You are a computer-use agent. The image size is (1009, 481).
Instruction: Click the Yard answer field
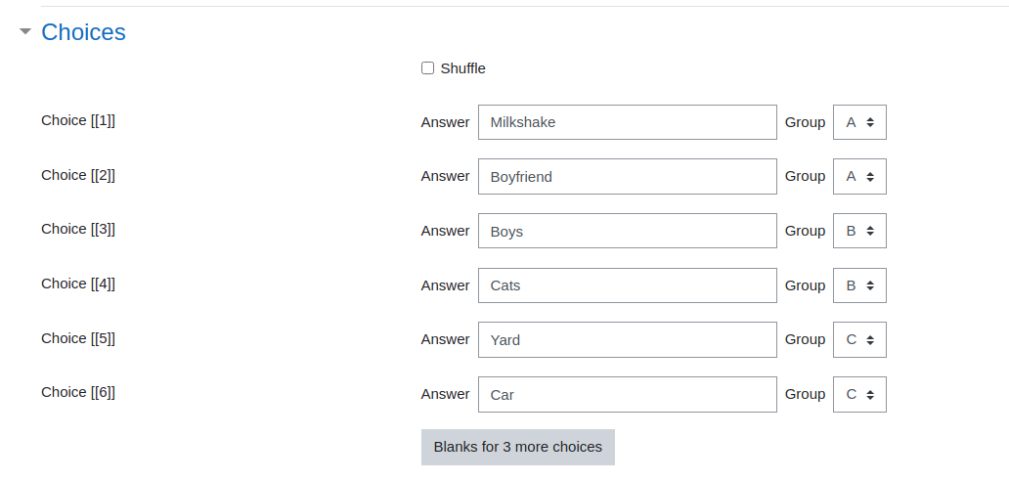(628, 339)
